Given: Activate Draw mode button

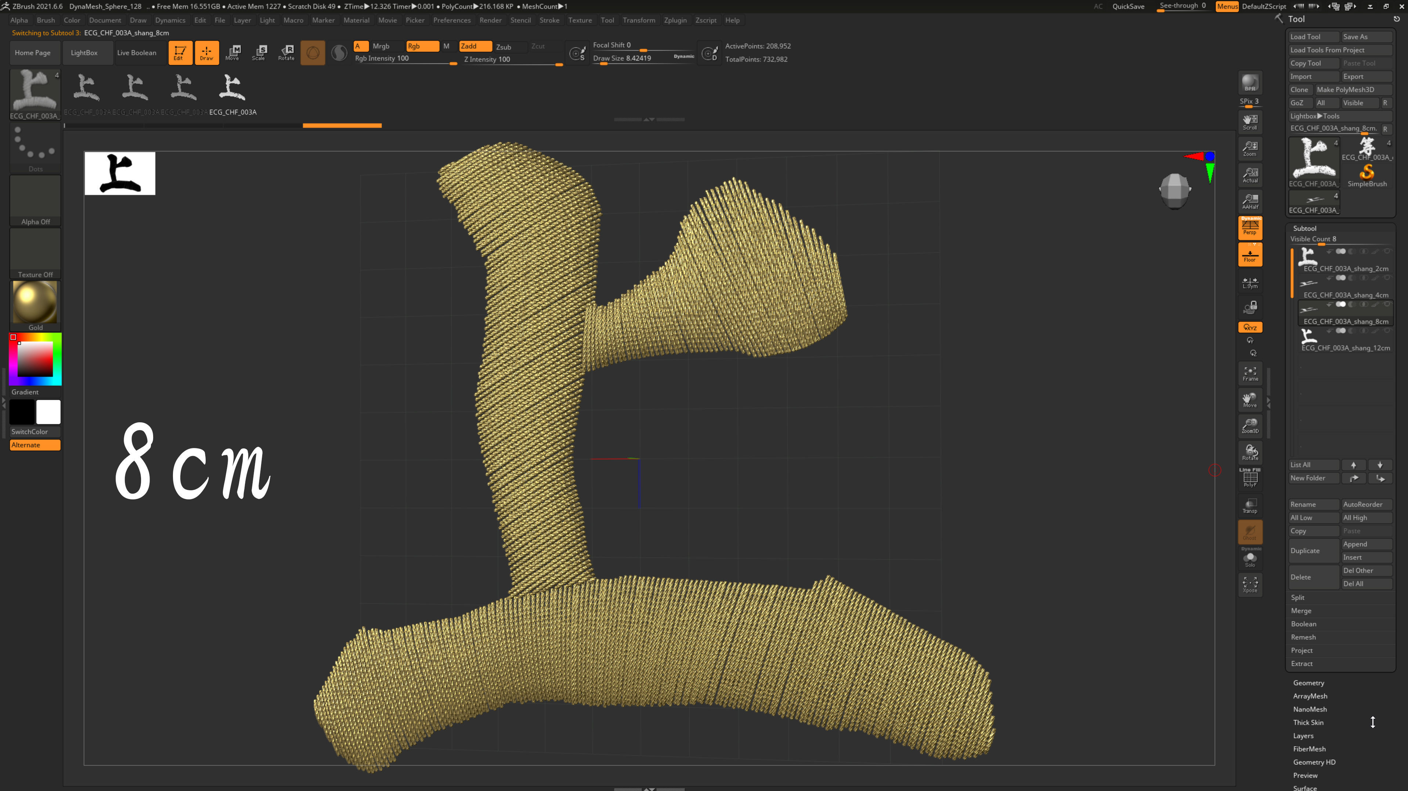Looking at the screenshot, I should [207, 53].
